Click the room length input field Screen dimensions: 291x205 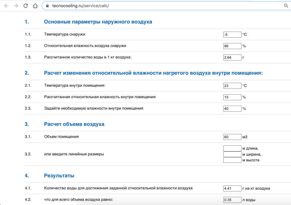pos(232,148)
